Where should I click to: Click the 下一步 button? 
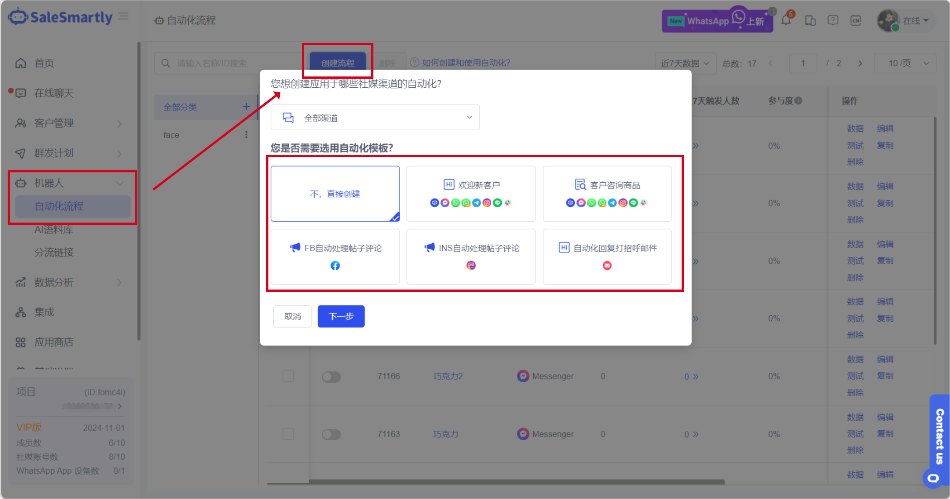pyautogui.click(x=341, y=316)
